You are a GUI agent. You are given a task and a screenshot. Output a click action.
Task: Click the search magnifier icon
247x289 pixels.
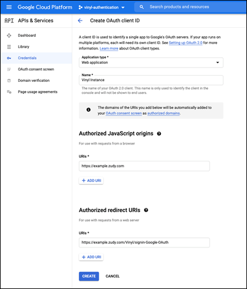pyautogui.click(x=142, y=7)
